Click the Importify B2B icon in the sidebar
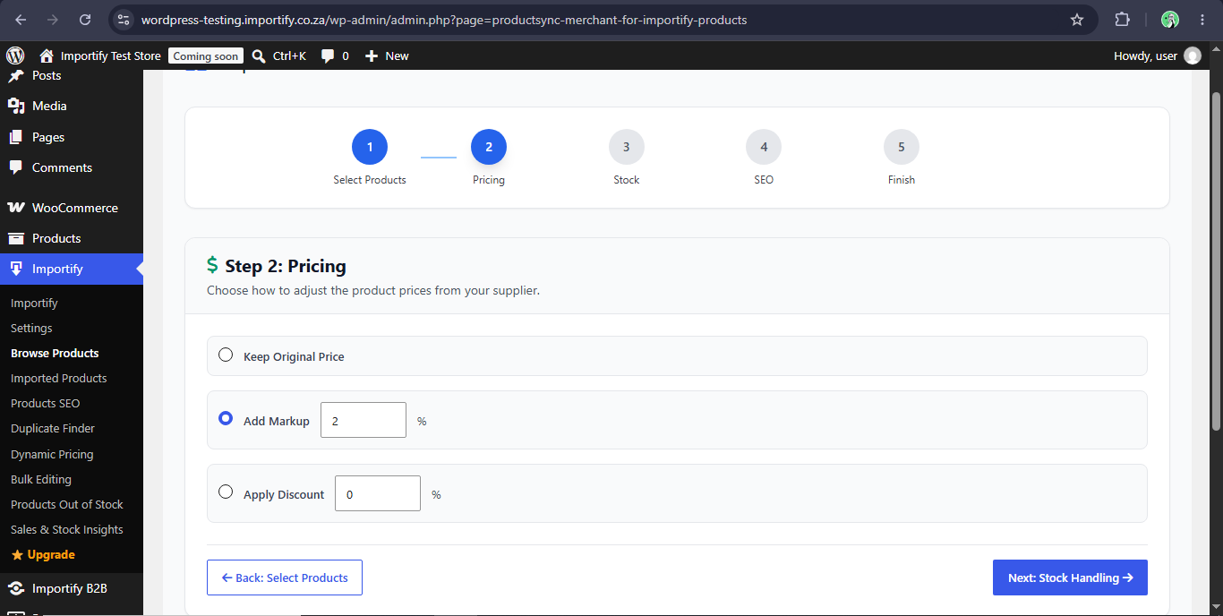This screenshot has height=616, width=1223. pyautogui.click(x=15, y=588)
